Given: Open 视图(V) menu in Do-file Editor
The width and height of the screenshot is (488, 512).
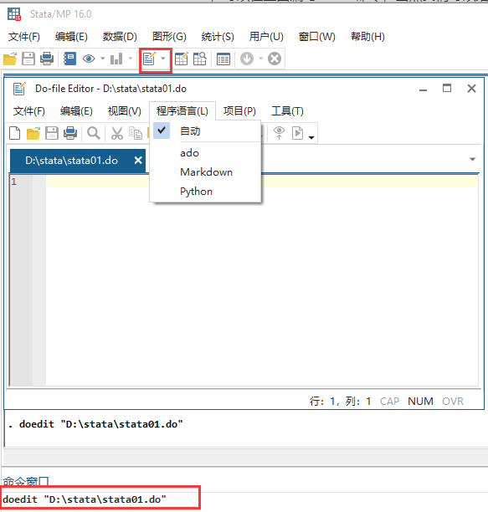Looking at the screenshot, I should [x=125, y=111].
